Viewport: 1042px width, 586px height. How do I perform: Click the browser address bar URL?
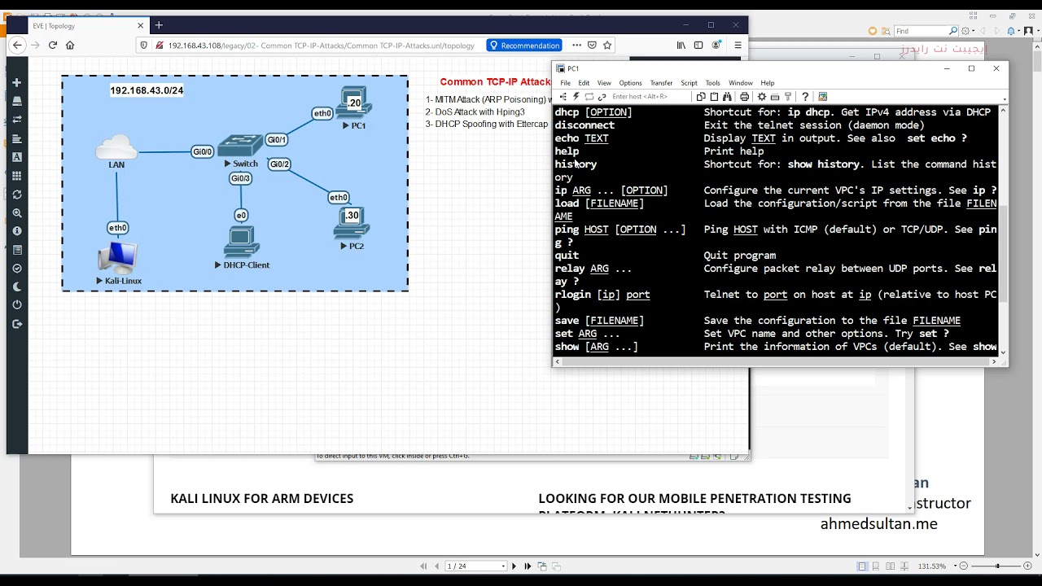[321, 46]
